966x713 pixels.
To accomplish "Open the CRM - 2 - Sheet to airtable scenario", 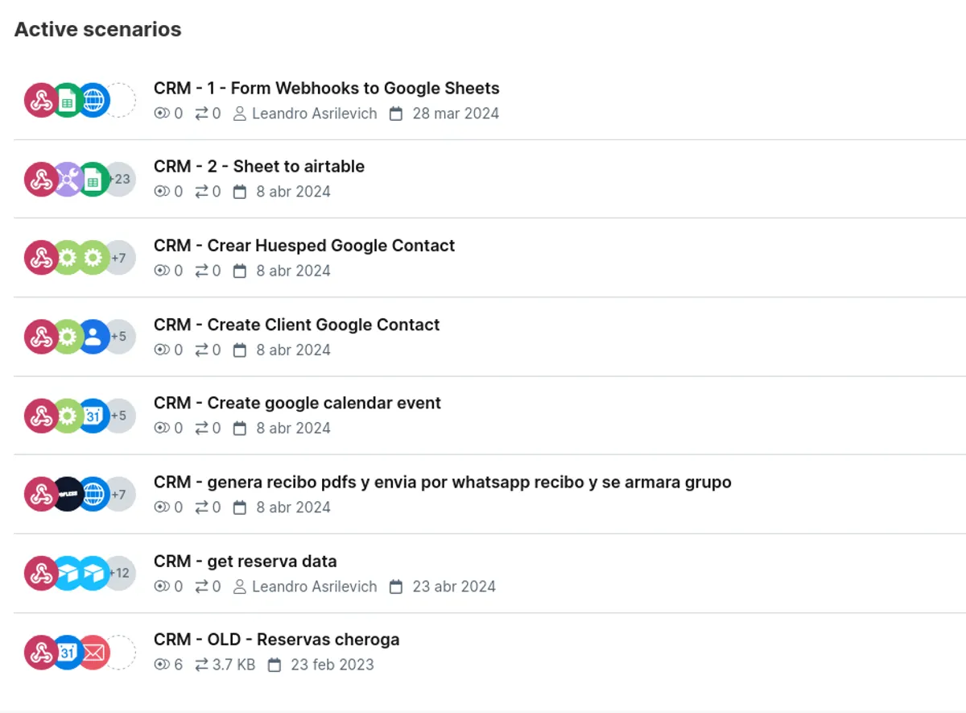I will 259,167.
